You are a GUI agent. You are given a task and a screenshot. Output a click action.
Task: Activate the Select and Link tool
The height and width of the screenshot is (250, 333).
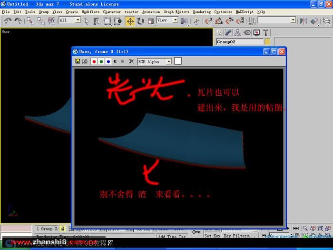[x=30, y=21]
